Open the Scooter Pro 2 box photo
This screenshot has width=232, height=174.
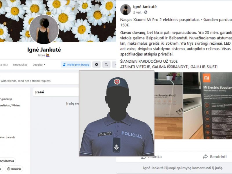point(168,106)
